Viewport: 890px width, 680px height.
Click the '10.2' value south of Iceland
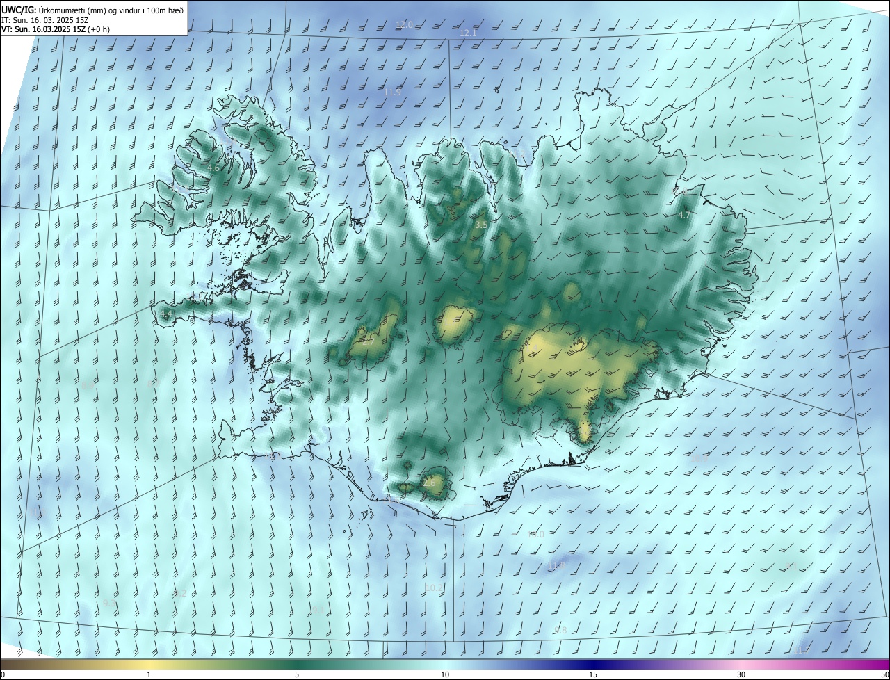[x=434, y=588]
